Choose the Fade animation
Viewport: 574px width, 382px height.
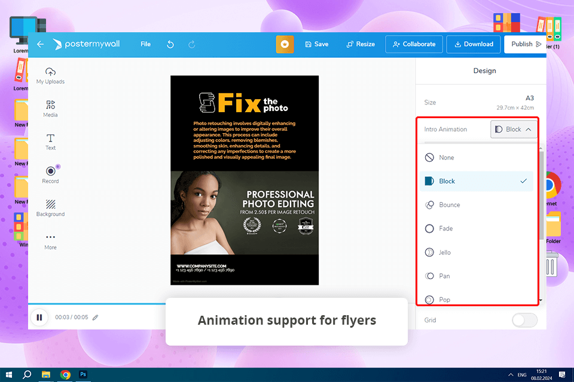tap(476, 229)
